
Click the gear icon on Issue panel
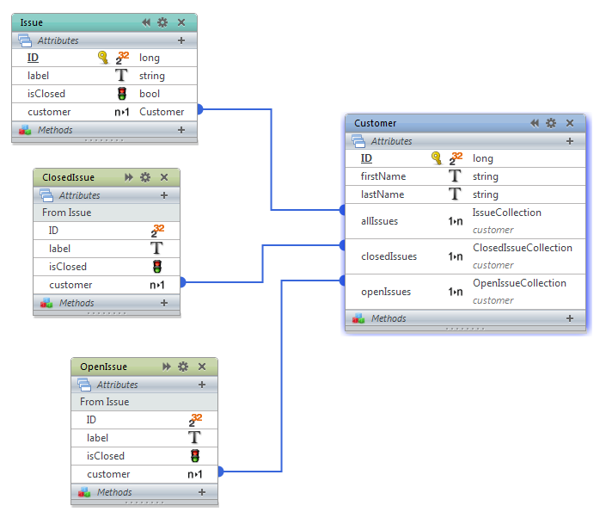tap(162, 22)
